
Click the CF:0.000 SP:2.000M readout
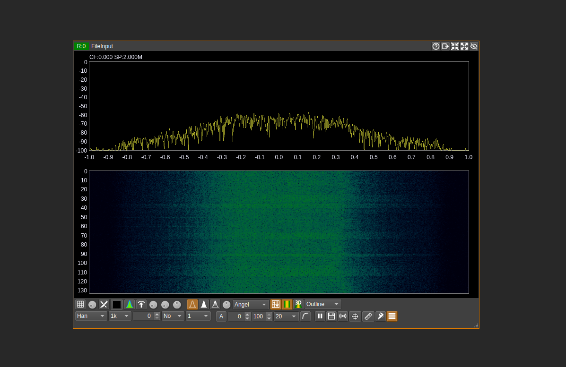tap(116, 57)
